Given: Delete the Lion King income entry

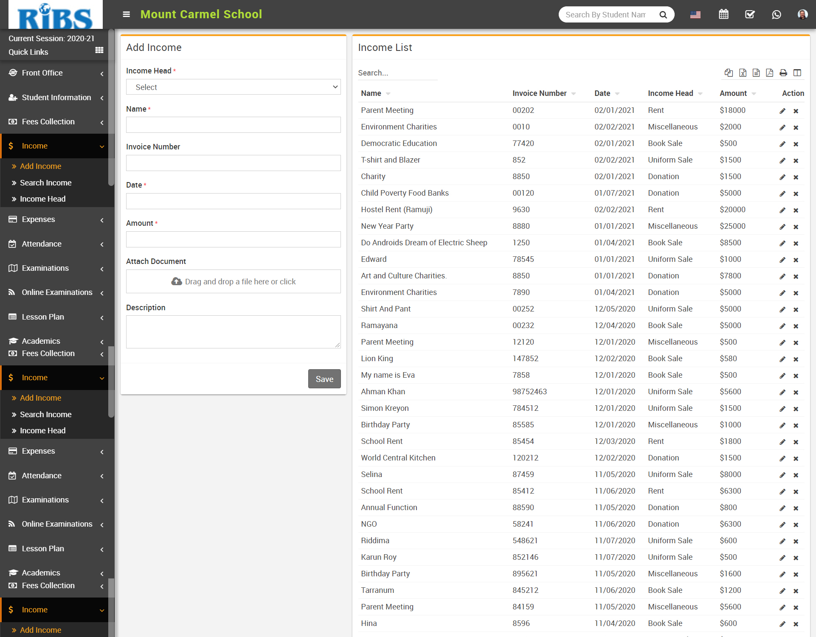Looking at the screenshot, I should point(796,359).
